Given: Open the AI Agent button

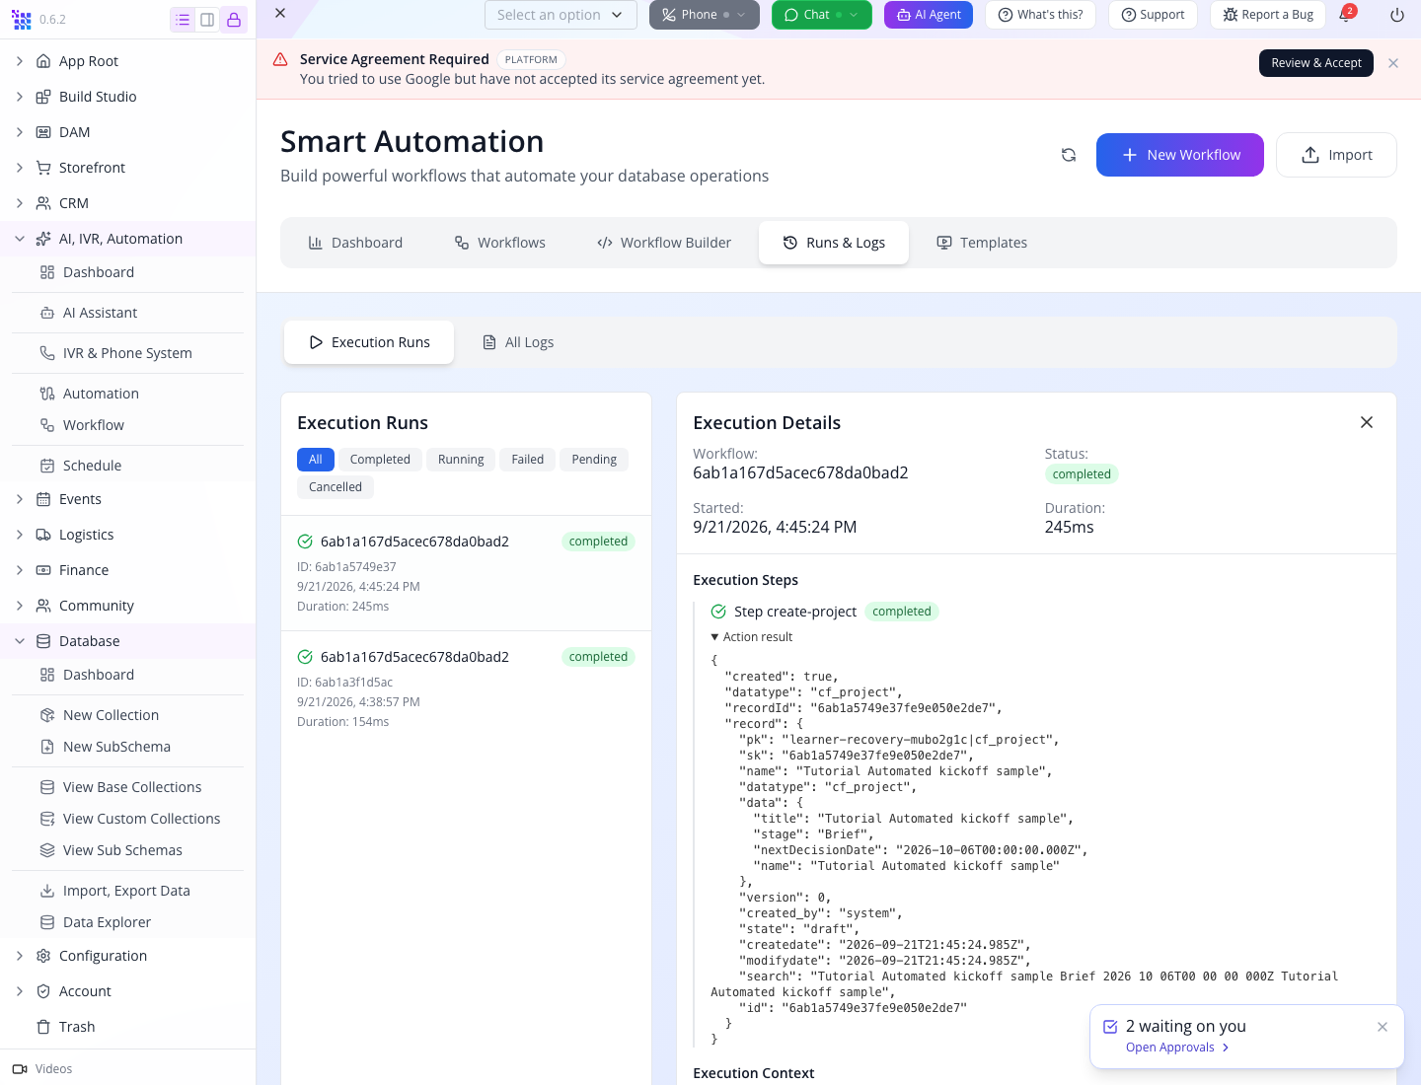Looking at the screenshot, I should click(929, 15).
